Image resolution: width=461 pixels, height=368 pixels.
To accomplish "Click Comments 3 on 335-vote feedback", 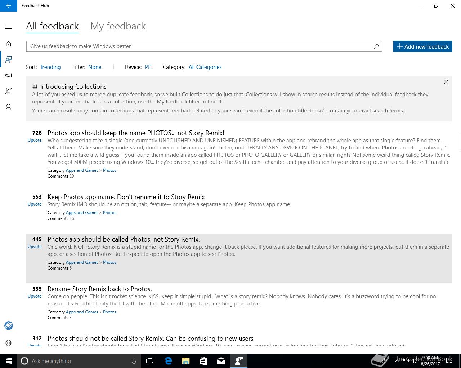I will [x=59, y=318].
